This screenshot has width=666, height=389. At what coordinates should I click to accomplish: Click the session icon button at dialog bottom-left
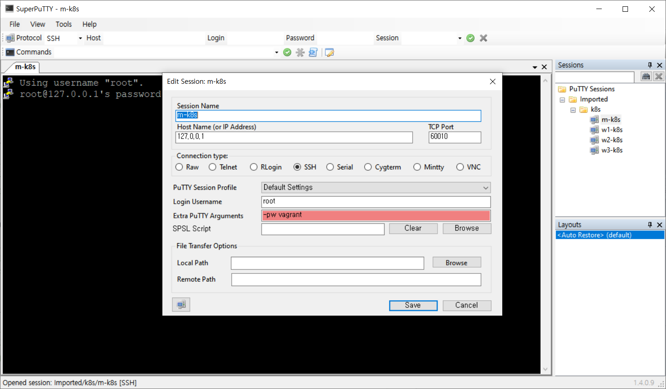coord(181,304)
